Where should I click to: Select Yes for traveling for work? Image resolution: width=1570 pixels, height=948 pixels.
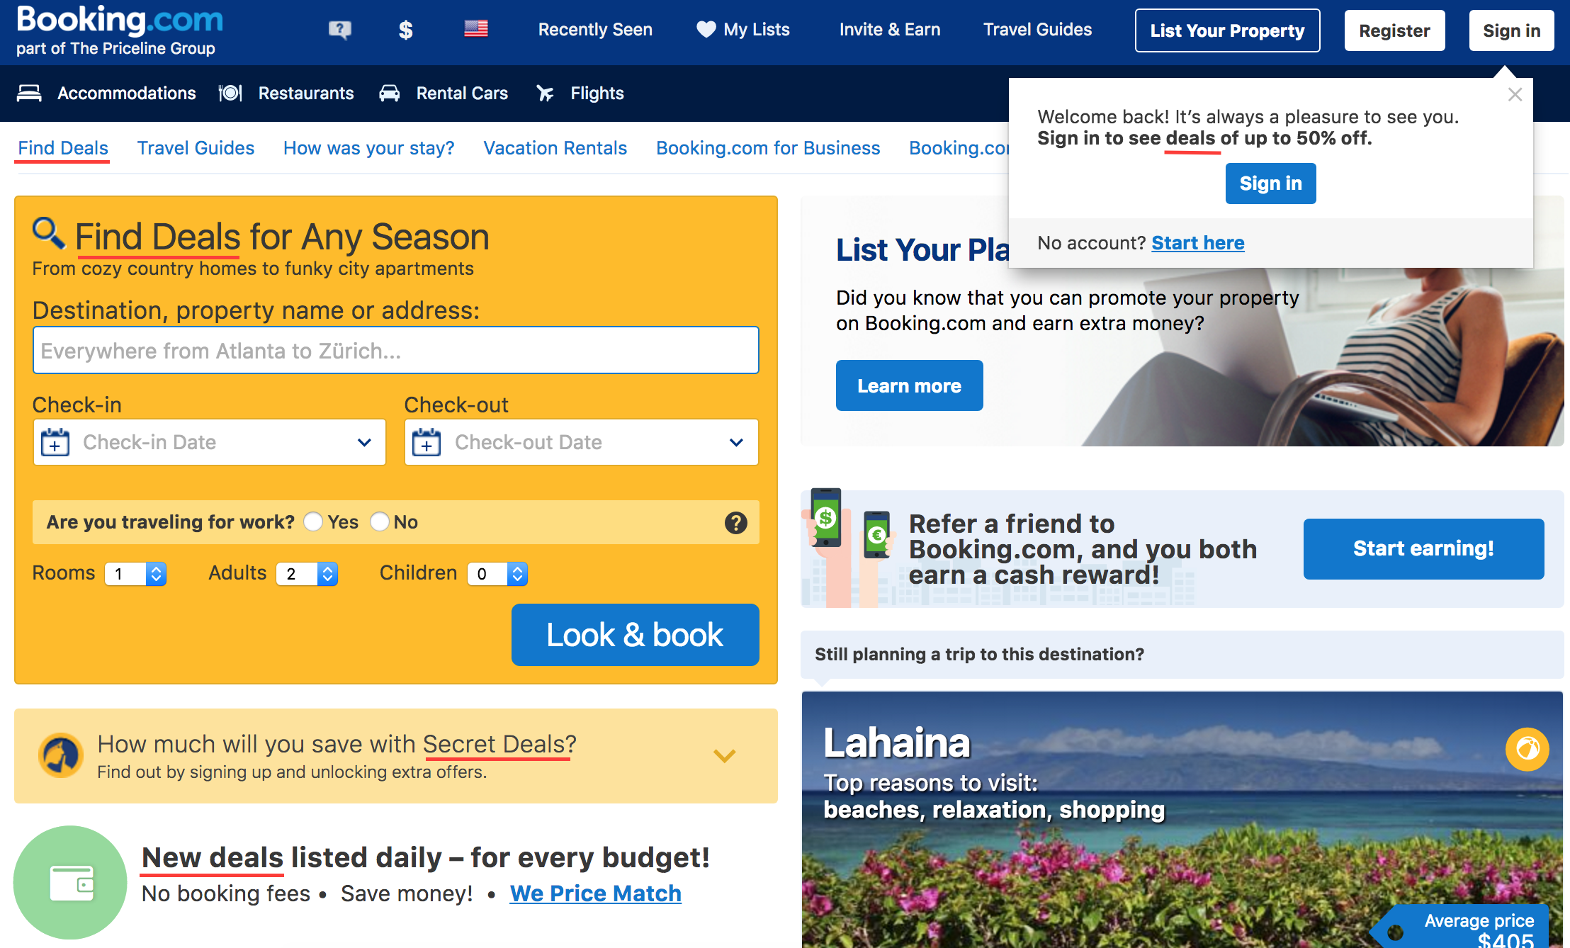313,521
